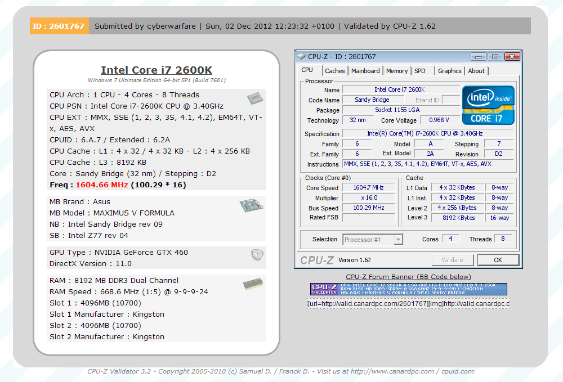Open the Mainboard tab
This screenshot has width=563, height=382.
pyautogui.click(x=365, y=71)
